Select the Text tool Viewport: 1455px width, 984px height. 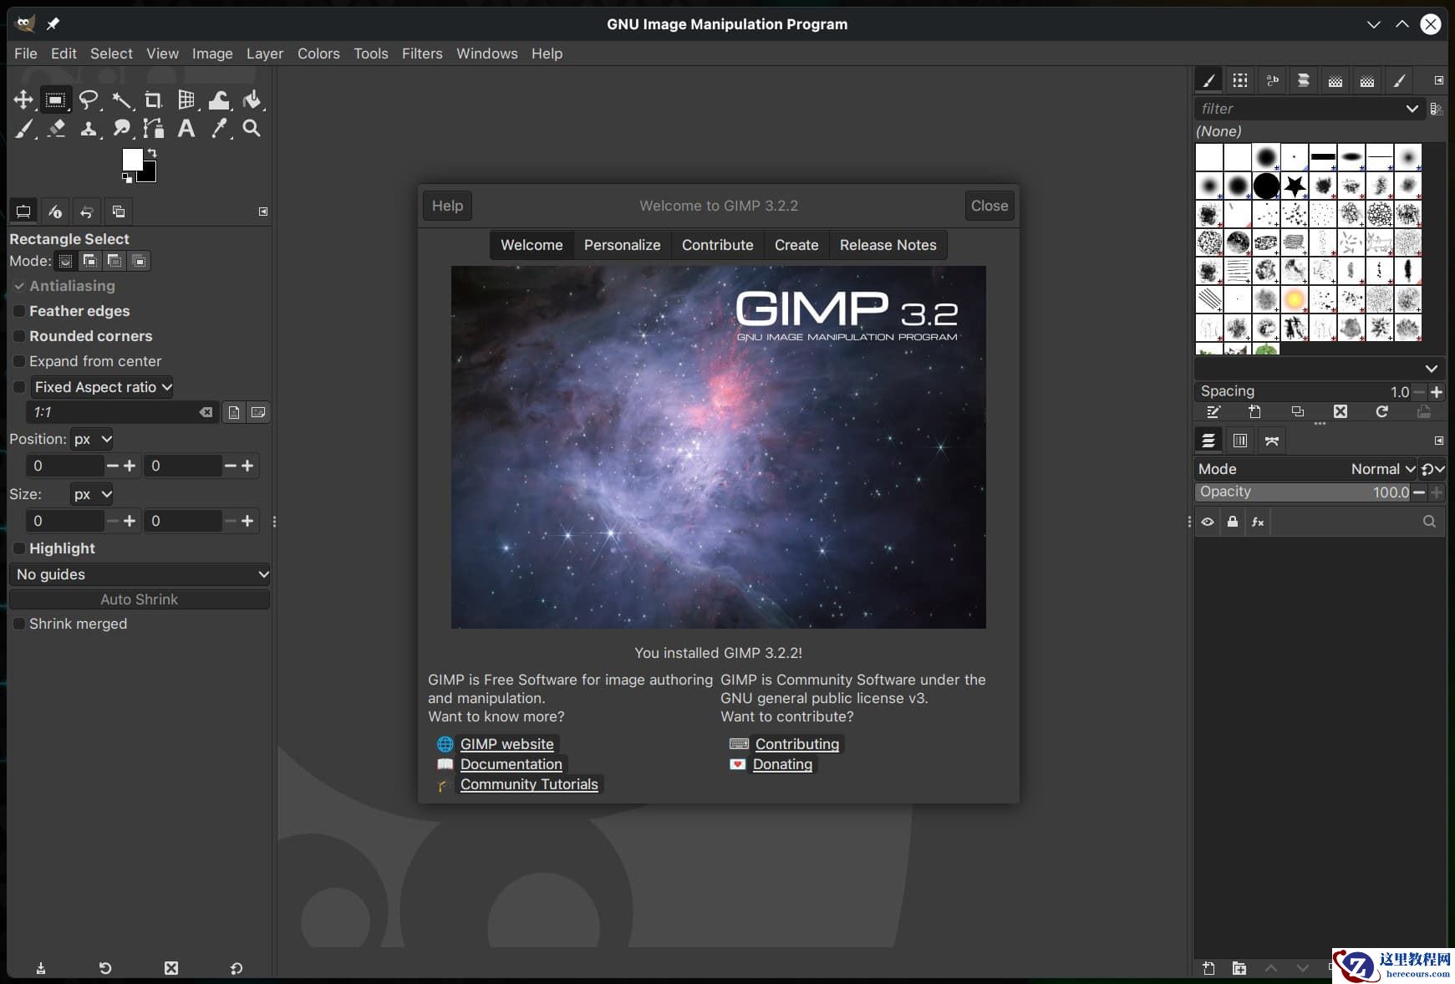pyautogui.click(x=186, y=129)
